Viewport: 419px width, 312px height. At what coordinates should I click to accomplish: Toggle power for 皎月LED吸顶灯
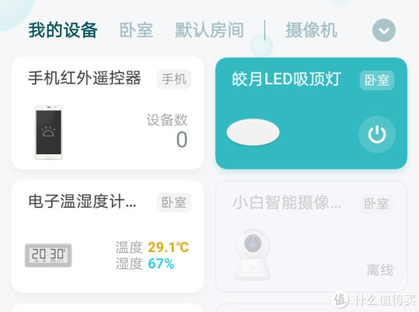[x=377, y=135]
